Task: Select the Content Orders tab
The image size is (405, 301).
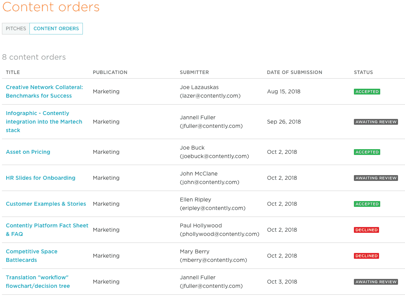Action: [56, 29]
